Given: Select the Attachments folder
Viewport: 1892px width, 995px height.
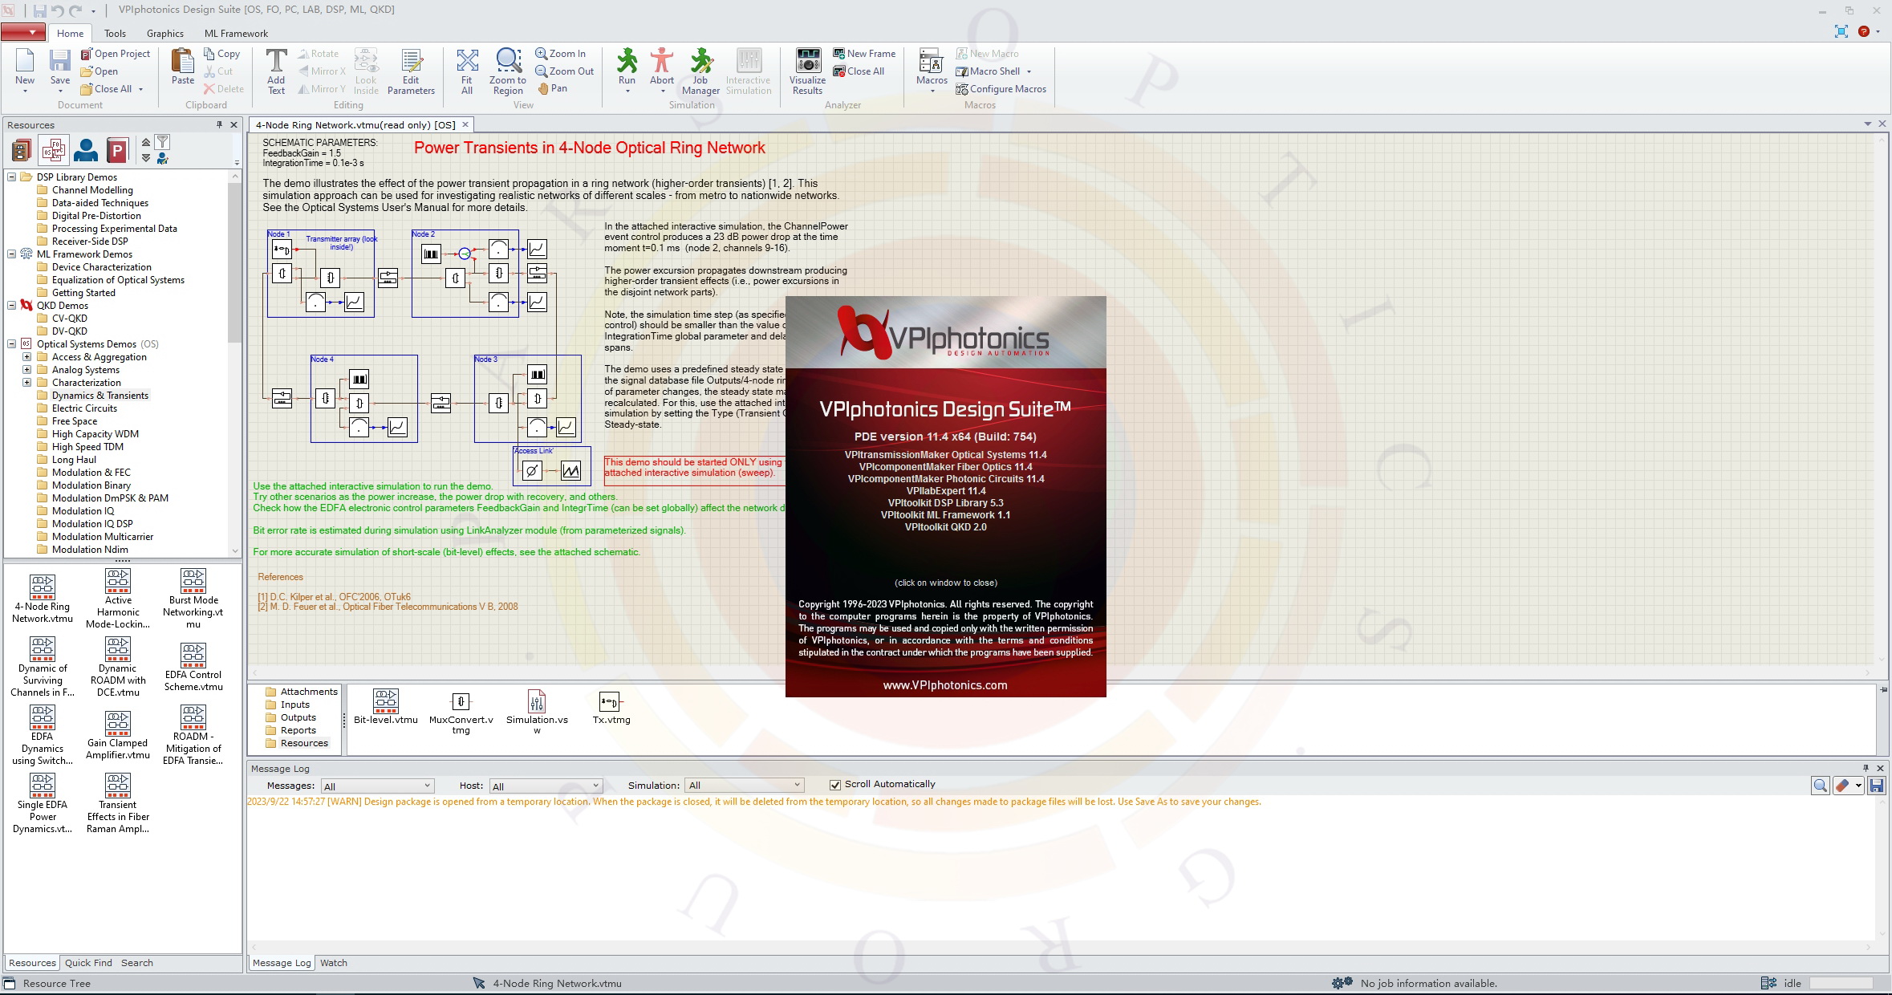Looking at the screenshot, I should coord(301,692).
